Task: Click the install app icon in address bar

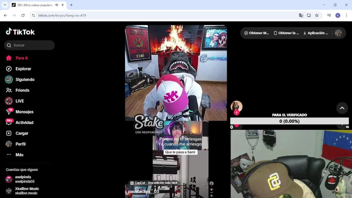Action: click(x=309, y=15)
